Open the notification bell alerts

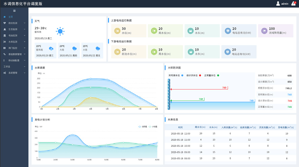(x=293, y=4)
